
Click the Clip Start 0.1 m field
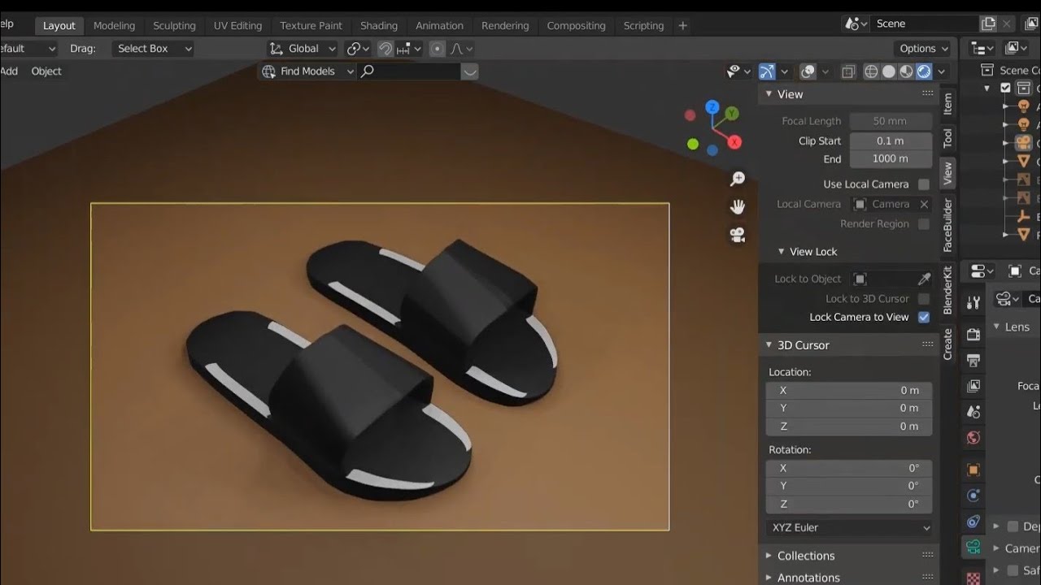tap(891, 141)
